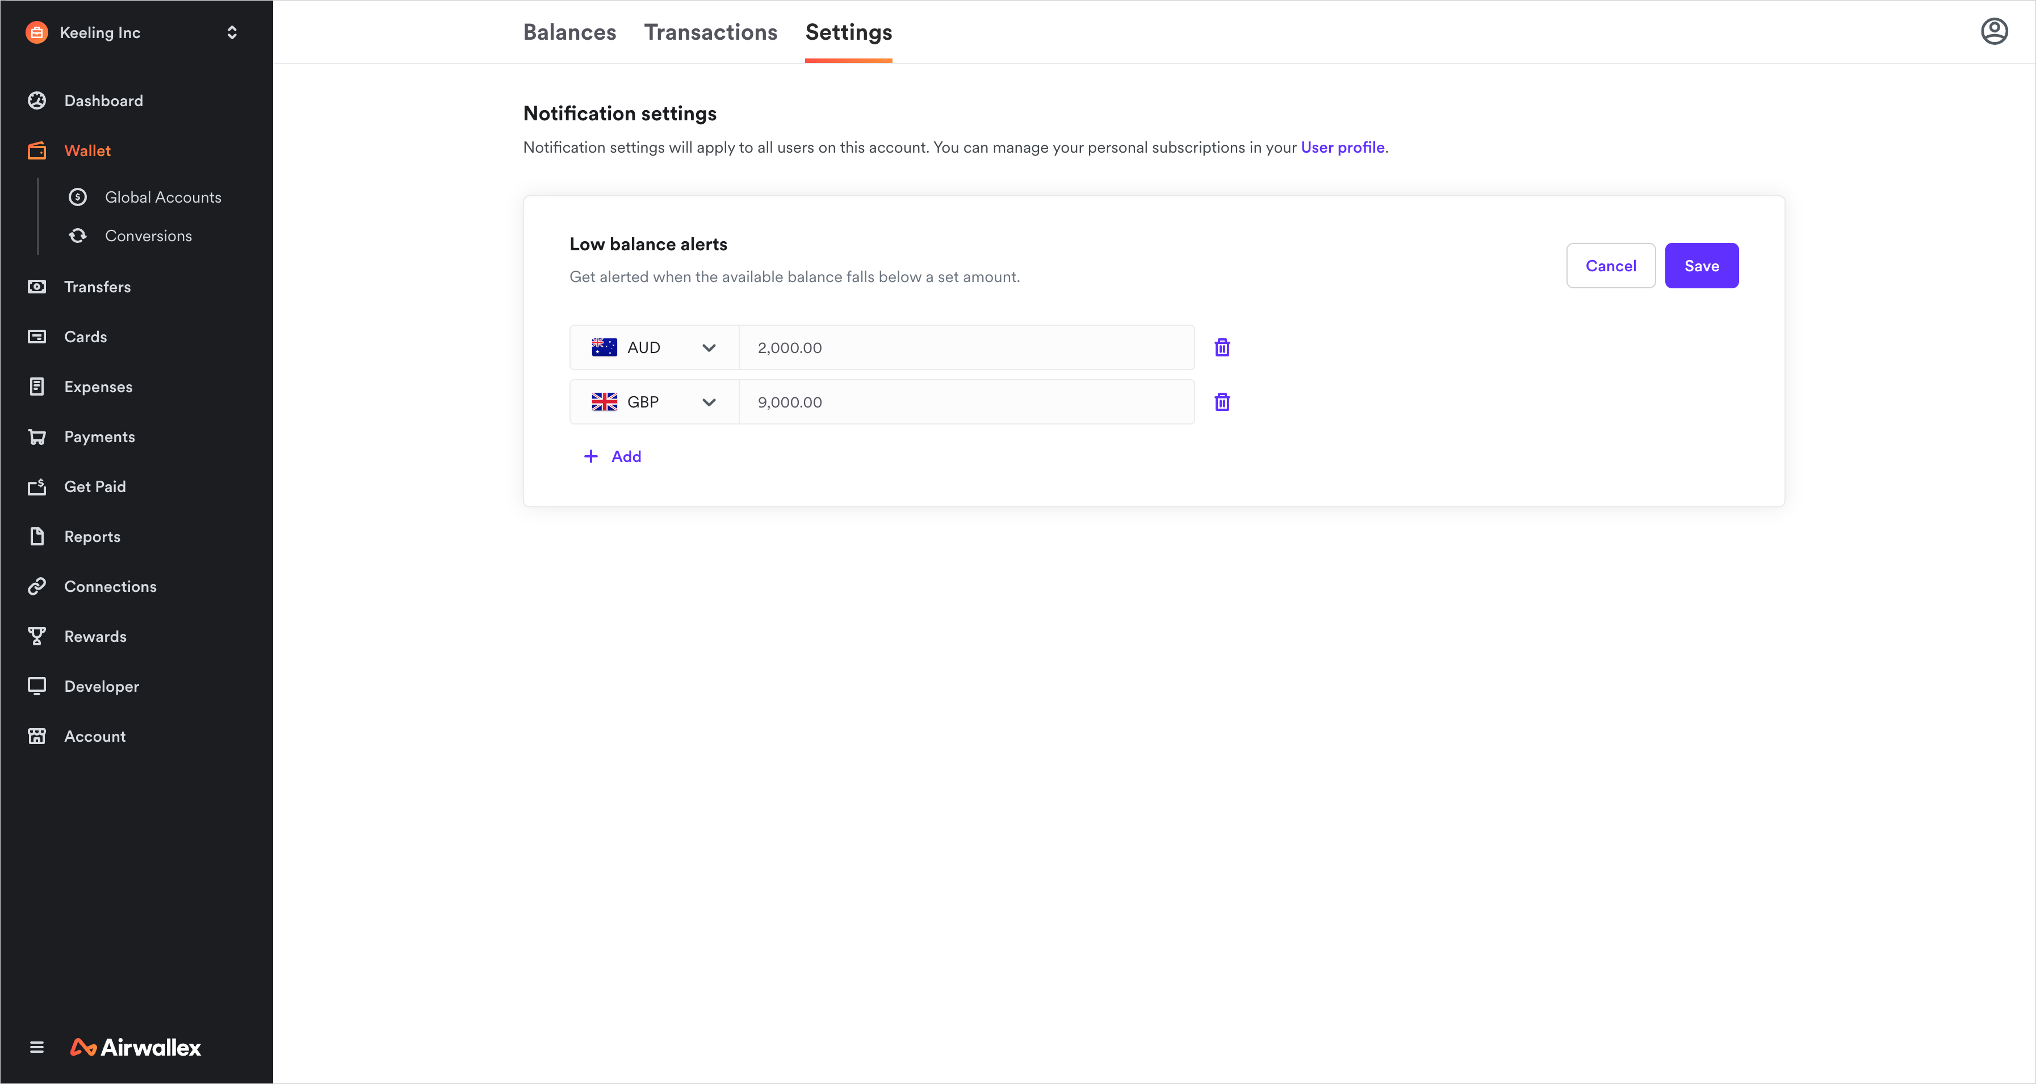Open the Dashboard sidebar icon
This screenshot has width=2036, height=1084.
(36, 100)
